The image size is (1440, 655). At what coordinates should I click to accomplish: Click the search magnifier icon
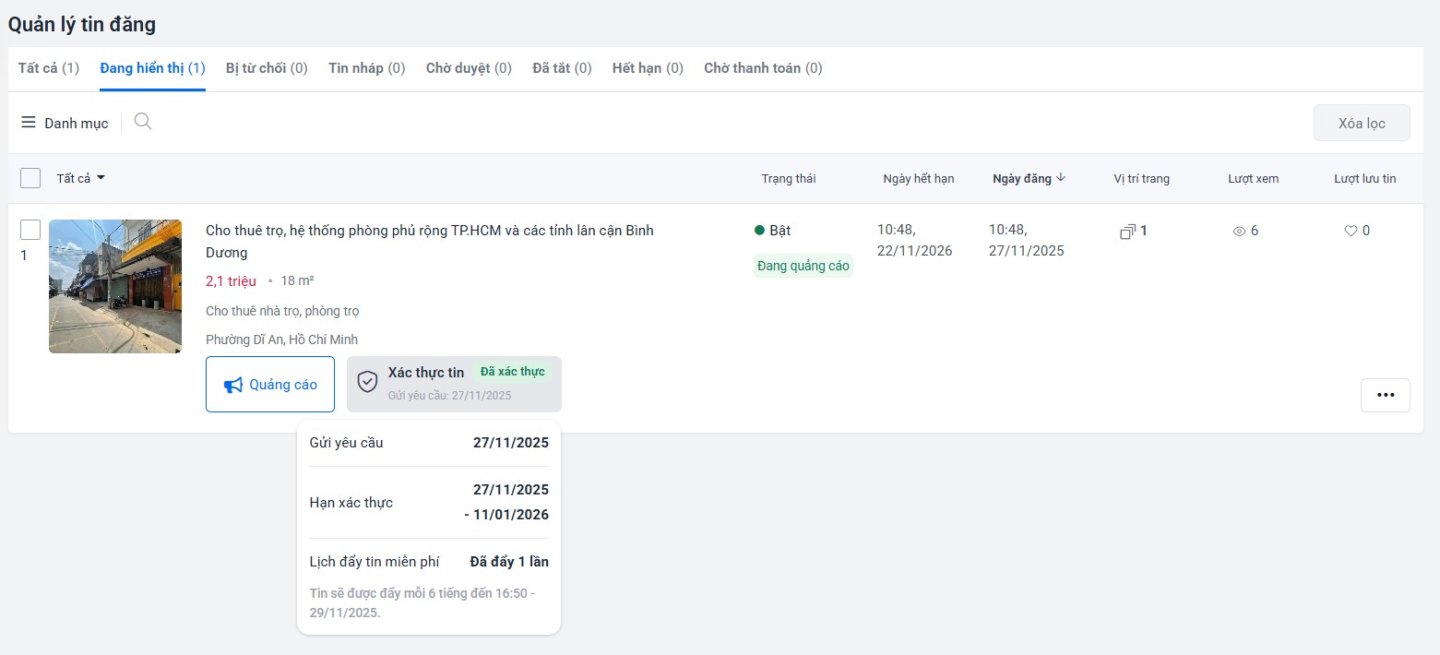click(x=142, y=122)
